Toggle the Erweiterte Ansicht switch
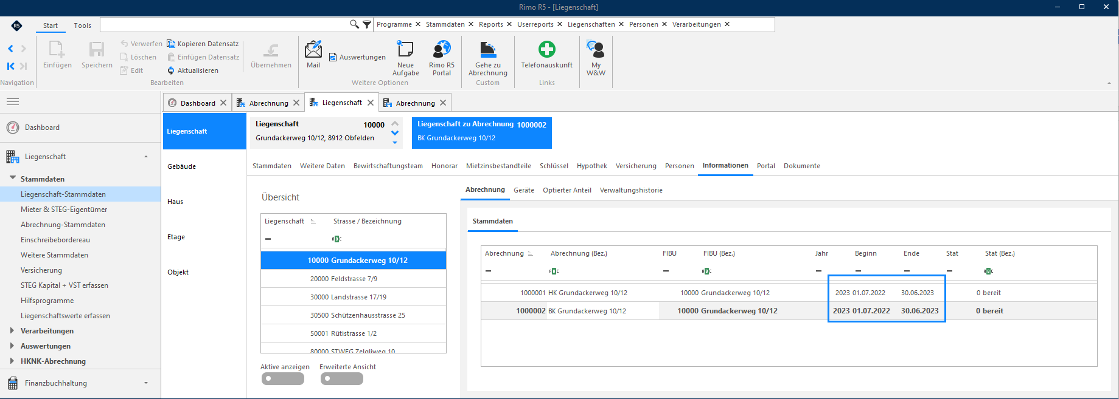Viewport: 1119px width, 399px height. (x=341, y=379)
